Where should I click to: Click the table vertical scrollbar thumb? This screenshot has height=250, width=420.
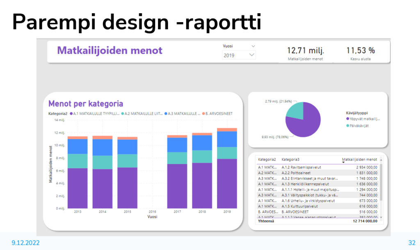click(381, 182)
